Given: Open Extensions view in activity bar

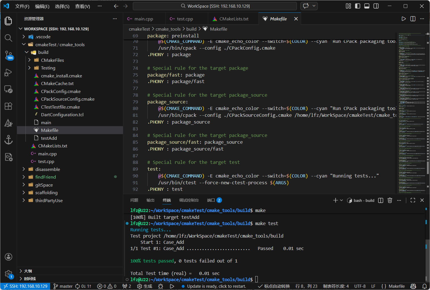Looking at the screenshot, I should (8, 106).
